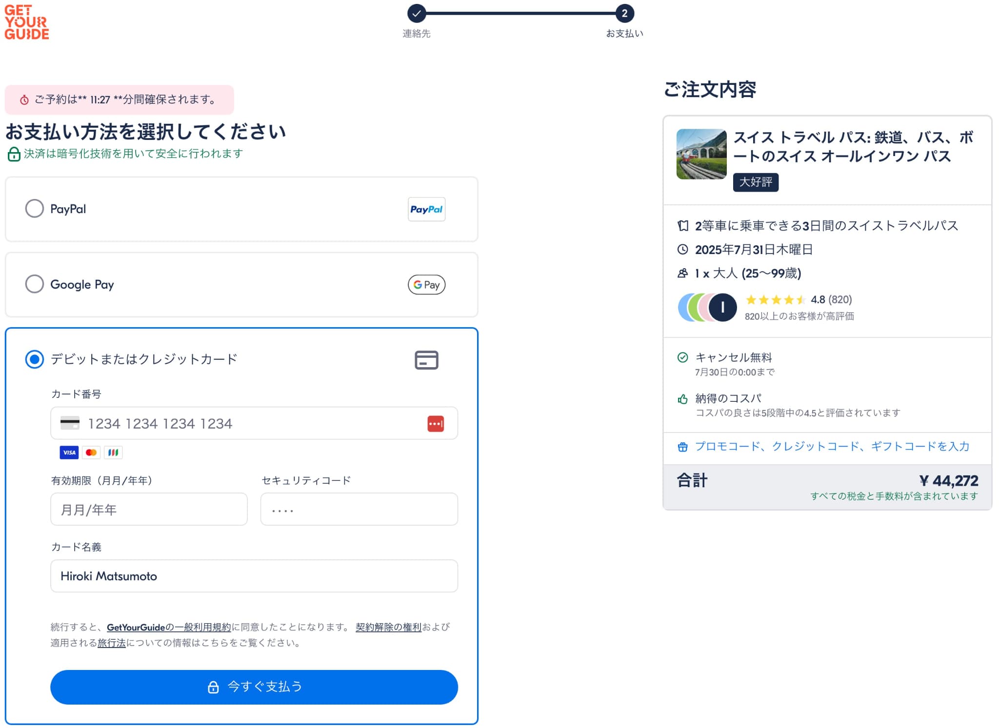Click the ticket icon beside 2等車 pass option

pyautogui.click(x=683, y=226)
